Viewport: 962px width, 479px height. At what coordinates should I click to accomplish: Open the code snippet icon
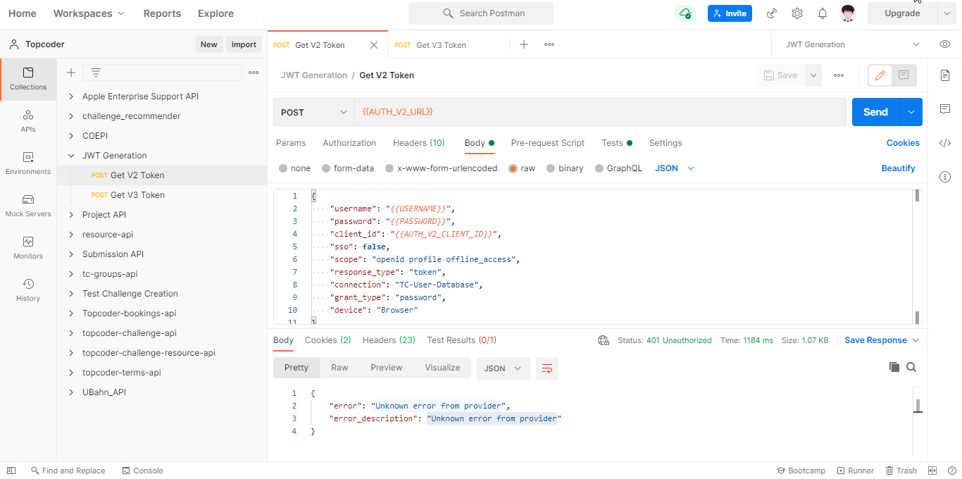(x=945, y=143)
